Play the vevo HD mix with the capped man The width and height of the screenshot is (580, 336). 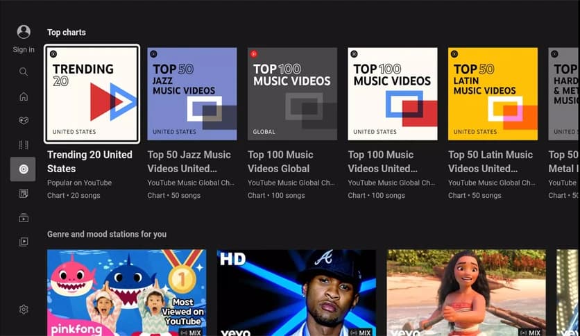tap(296, 293)
